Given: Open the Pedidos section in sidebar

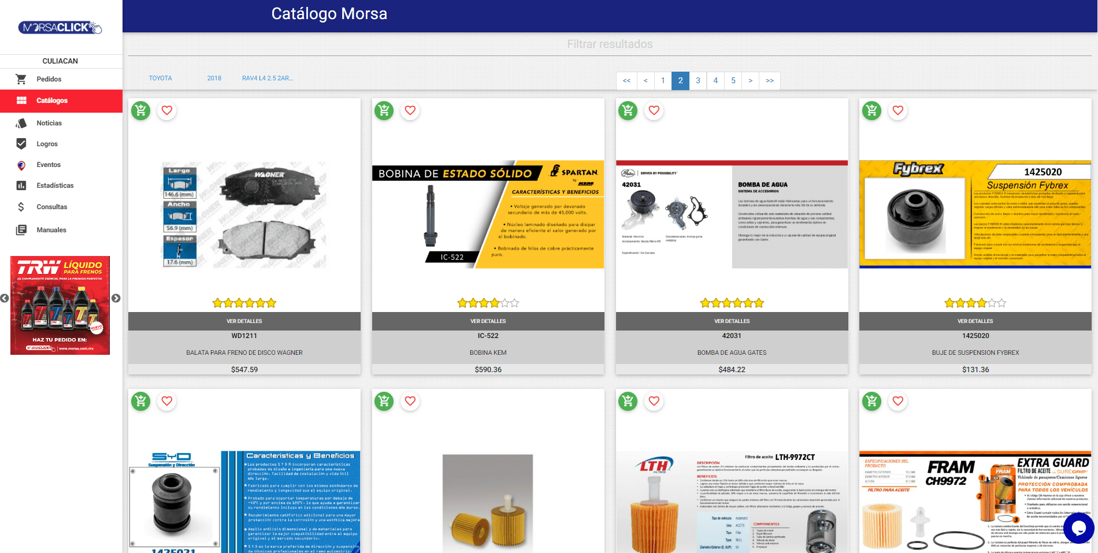Looking at the screenshot, I should (x=49, y=79).
